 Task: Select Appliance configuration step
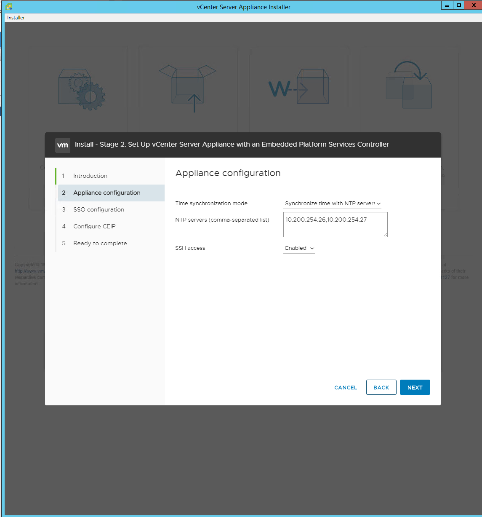point(107,193)
